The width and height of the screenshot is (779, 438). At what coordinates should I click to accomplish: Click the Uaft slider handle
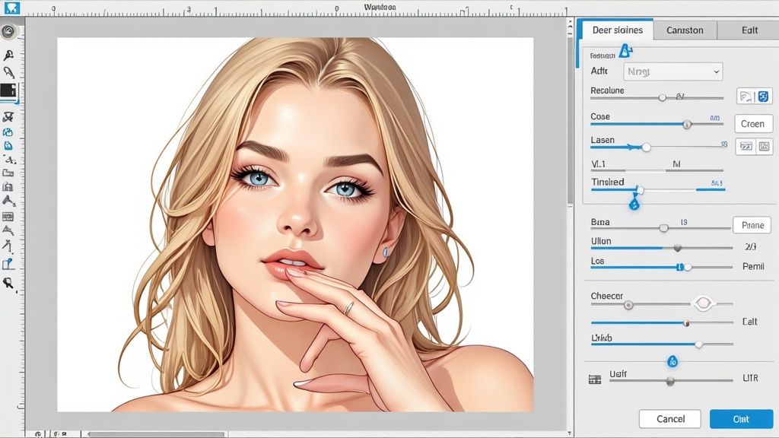click(x=670, y=381)
